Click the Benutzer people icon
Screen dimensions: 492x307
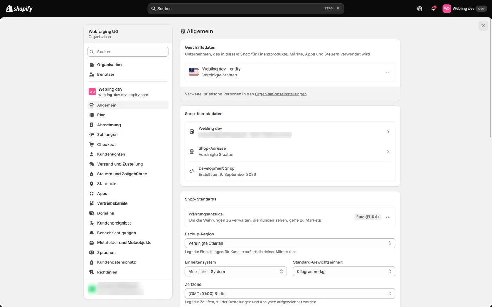(92, 74)
